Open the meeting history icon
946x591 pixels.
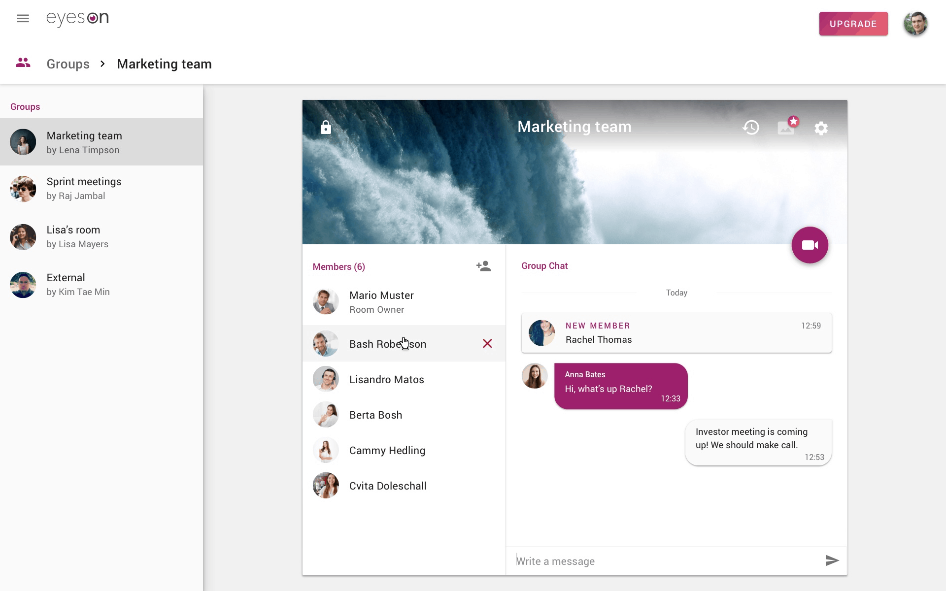[750, 128]
